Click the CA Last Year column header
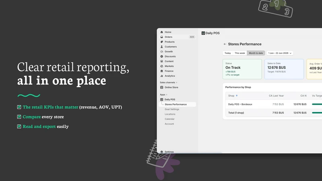 coord(276,96)
